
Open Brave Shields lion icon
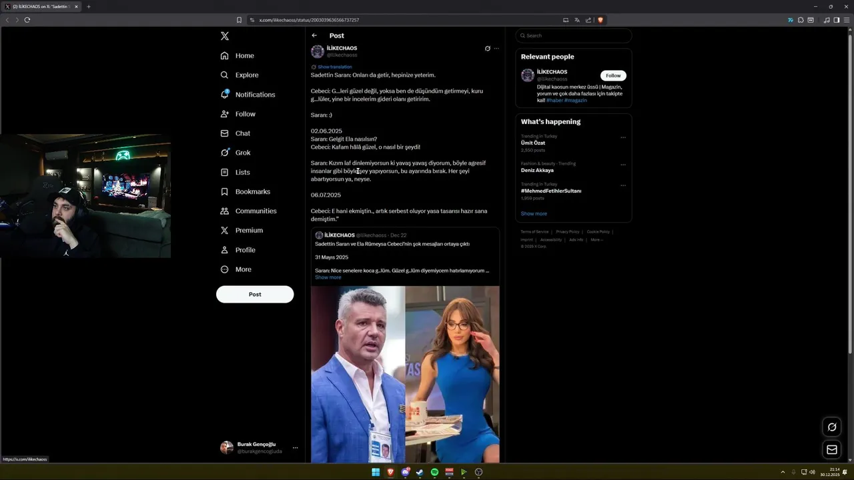[600, 20]
